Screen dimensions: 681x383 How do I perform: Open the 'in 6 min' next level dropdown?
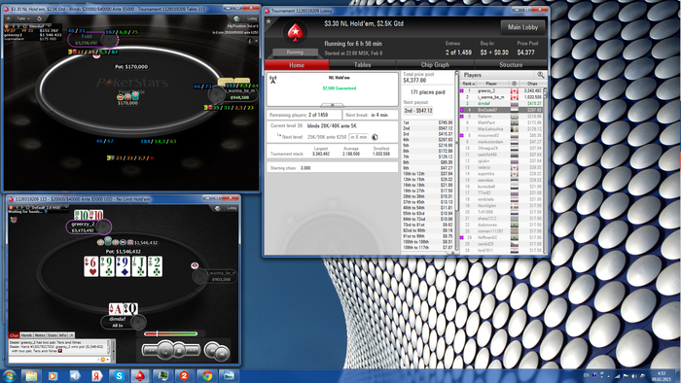point(359,137)
